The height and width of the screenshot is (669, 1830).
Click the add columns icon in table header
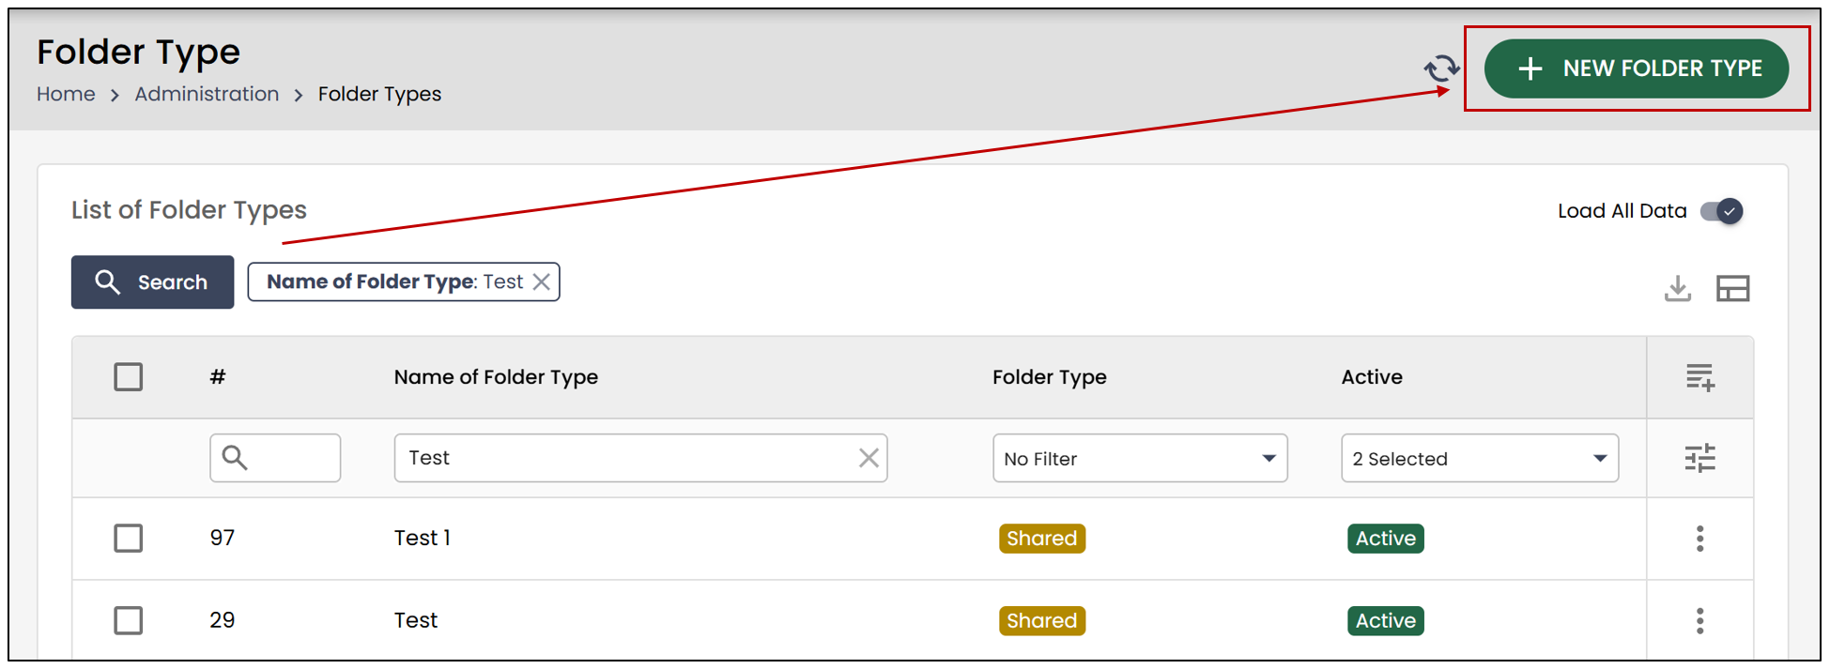1699,377
